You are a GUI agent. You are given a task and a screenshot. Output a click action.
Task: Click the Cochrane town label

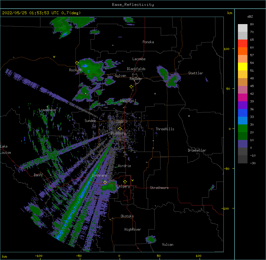pos(99,175)
